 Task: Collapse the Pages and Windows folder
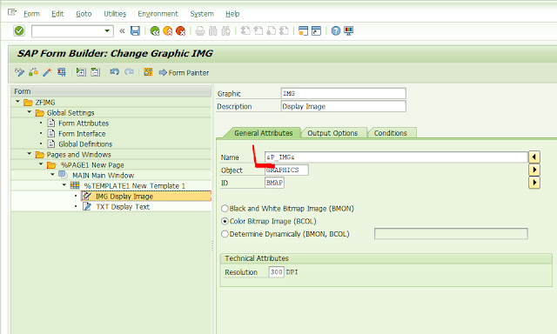pos(30,154)
